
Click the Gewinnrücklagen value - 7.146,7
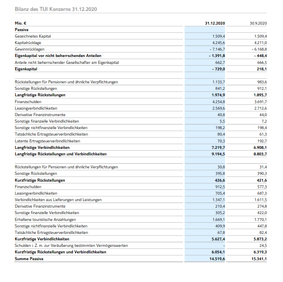[x=217, y=49]
